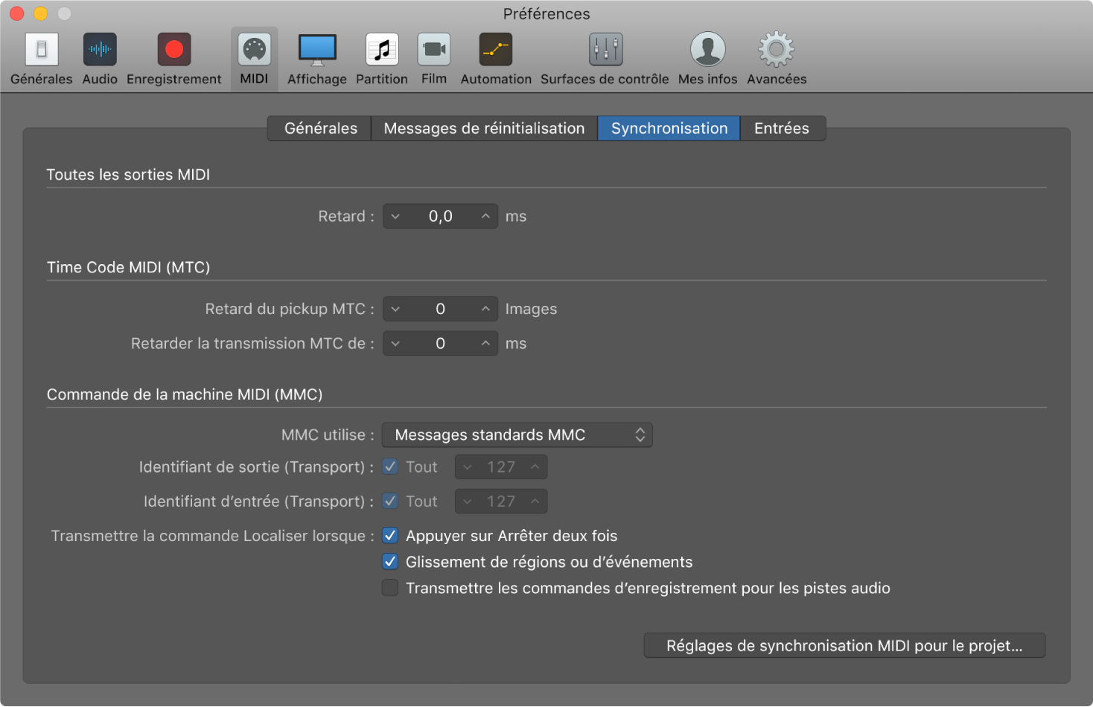Open the Messages de réinitialisation tab
The width and height of the screenshot is (1093, 707).
[x=483, y=128]
